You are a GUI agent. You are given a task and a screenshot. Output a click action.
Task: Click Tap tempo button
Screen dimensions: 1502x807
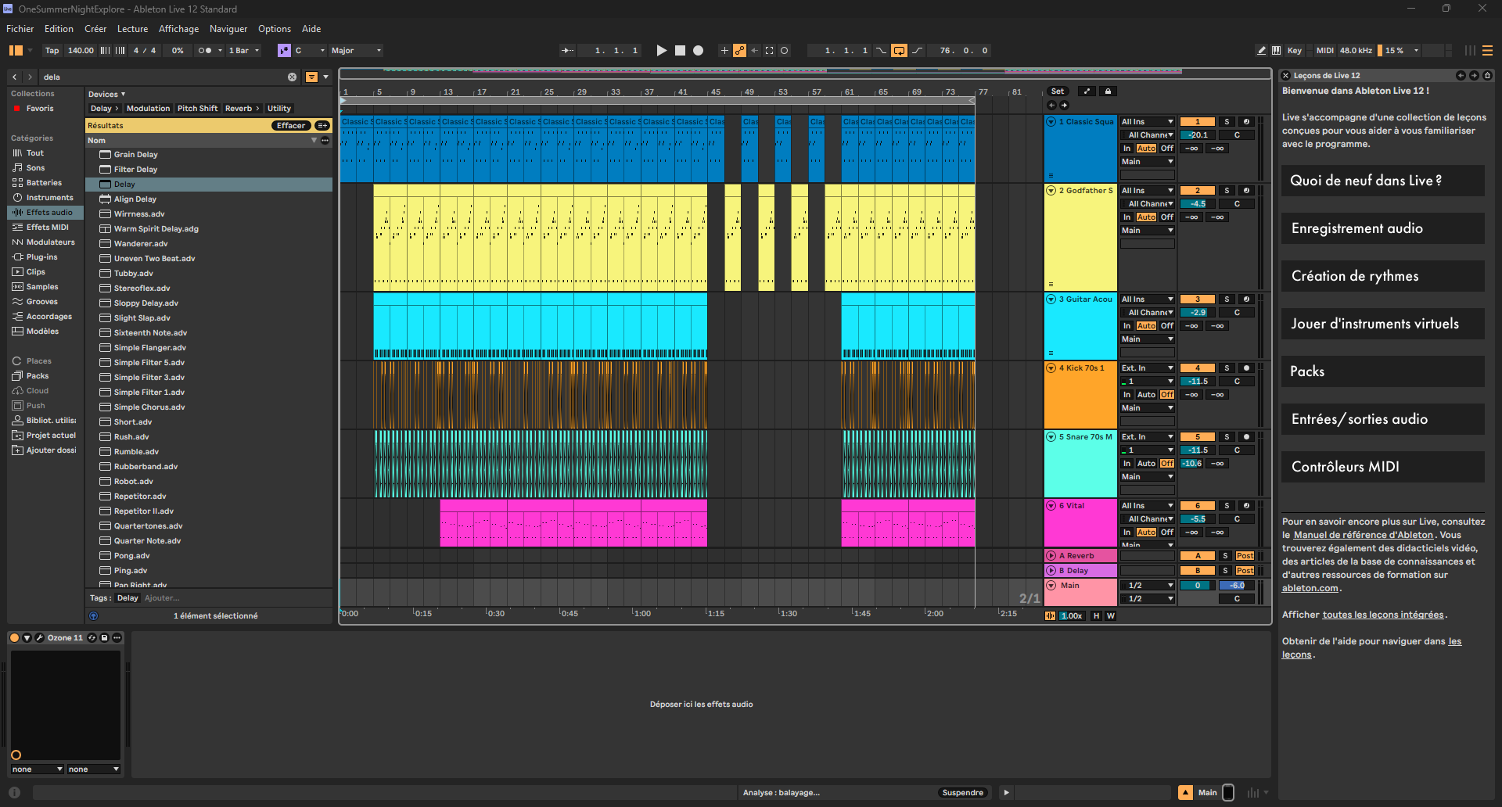pyautogui.click(x=52, y=50)
